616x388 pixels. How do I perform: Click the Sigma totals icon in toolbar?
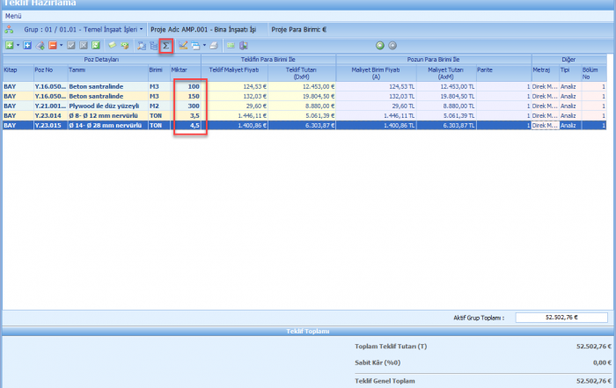coord(165,45)
